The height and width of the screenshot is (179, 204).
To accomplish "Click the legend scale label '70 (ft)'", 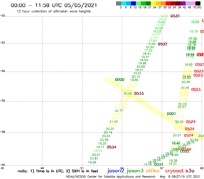I will (x=197, y=7).
